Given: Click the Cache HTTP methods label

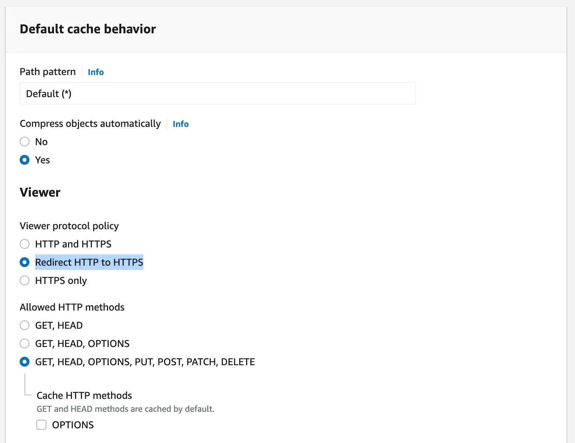Looking at the screenshot, I should (x=84, y=396).
